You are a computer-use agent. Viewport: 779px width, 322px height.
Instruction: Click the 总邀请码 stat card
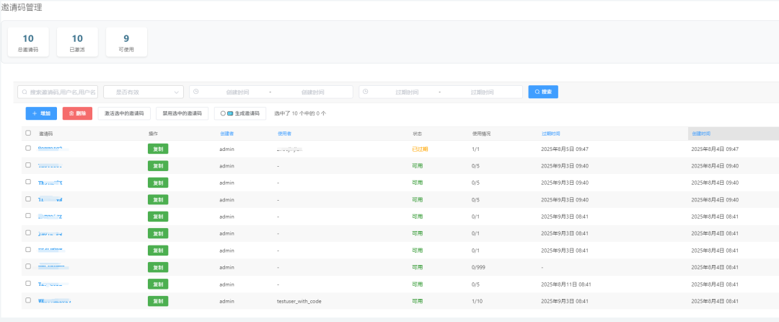pos(28,43)
